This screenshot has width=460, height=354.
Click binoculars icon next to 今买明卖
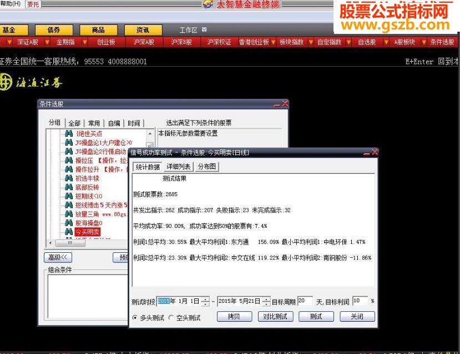click(x=69, y=232)
